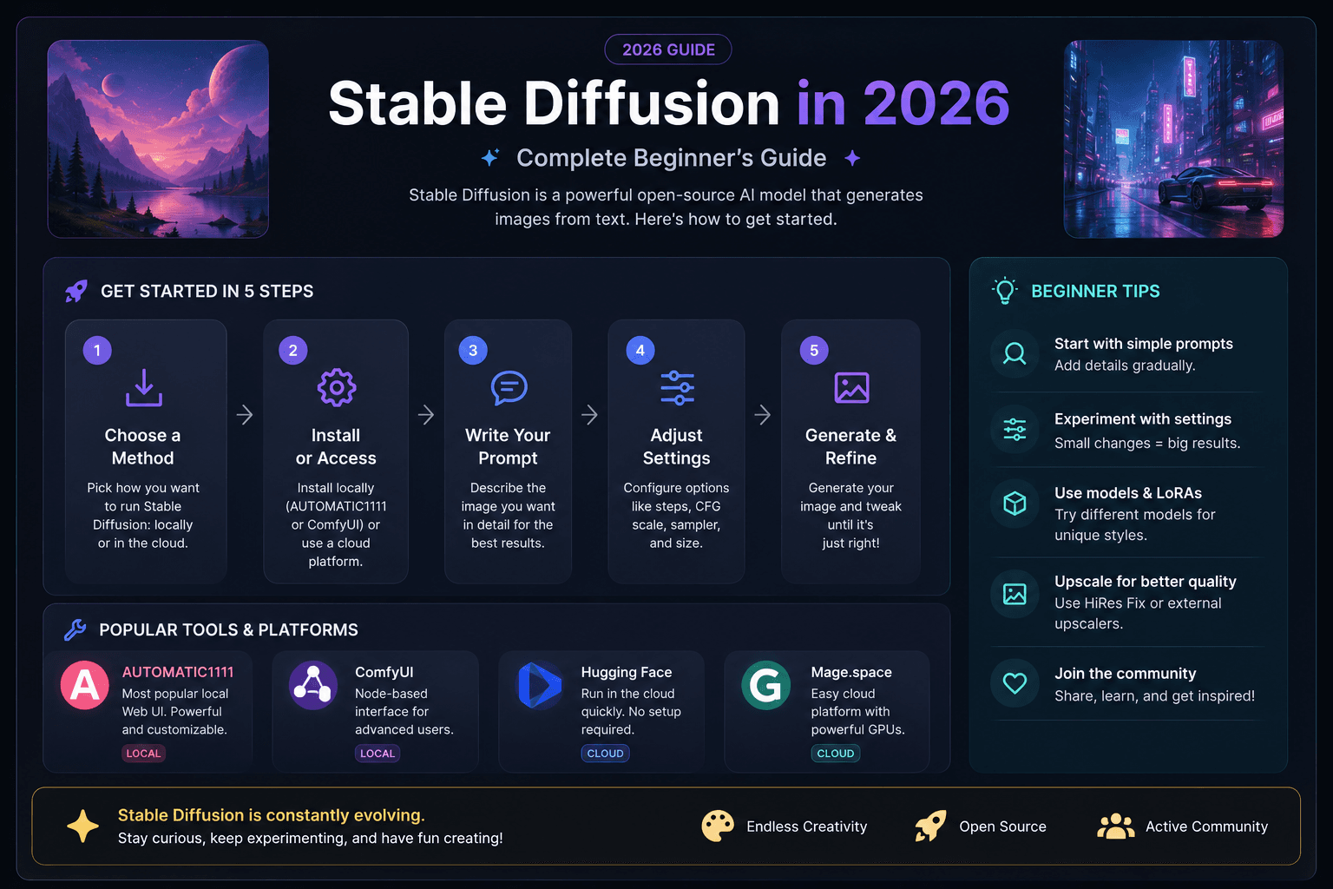Click the 'Use models & LoRAs' tip text

[x=1128, y=493]
